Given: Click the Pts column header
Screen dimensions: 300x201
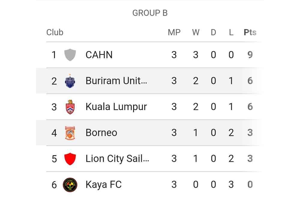Looking at the screenshot, I should pos(250,32).
